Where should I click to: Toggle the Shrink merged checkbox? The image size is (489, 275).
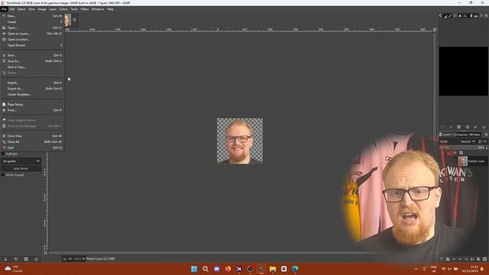click(x=3, y=175)
